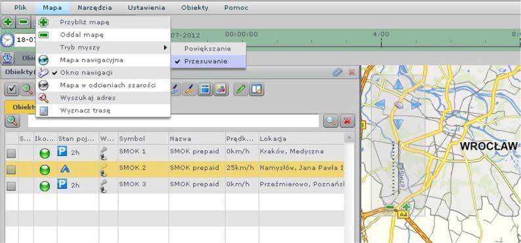Tick checkbox for SMOK 2 row
This screenshot has height=243, width=521.
12,170
